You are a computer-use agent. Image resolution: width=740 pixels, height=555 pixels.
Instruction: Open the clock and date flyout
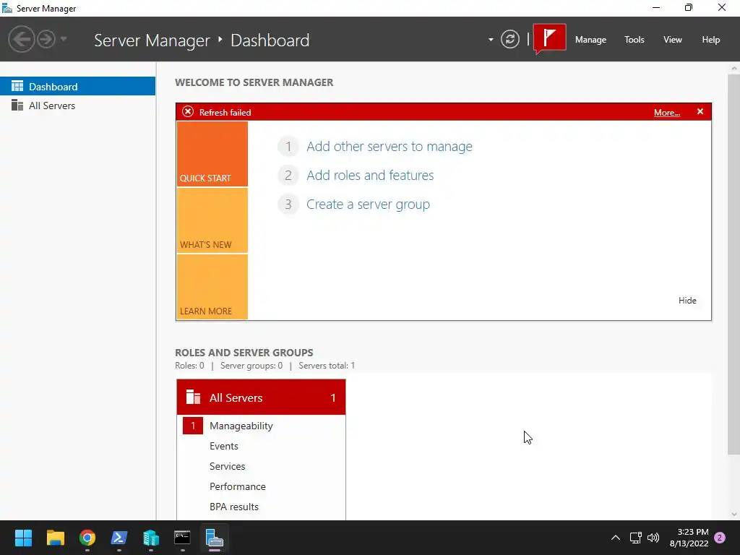(x=689, y=538)
